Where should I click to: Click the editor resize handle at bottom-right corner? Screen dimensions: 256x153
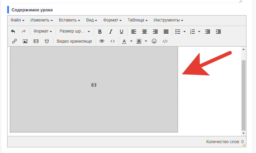click(x=244, y=145)
